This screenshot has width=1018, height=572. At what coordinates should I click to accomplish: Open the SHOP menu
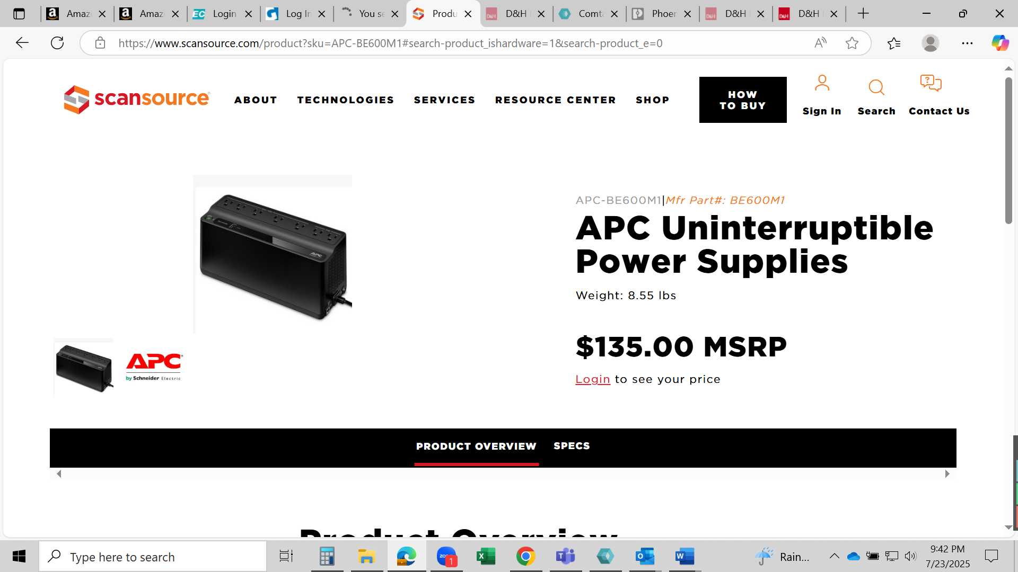click(x=653, y=100)
